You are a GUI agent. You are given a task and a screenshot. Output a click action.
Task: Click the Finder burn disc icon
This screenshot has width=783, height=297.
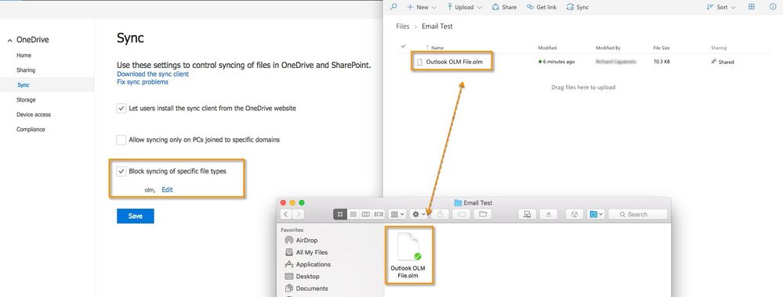point(574,214)
